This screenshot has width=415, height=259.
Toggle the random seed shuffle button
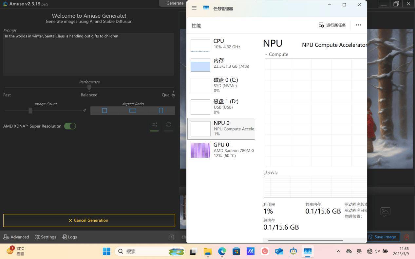point(154,125)
